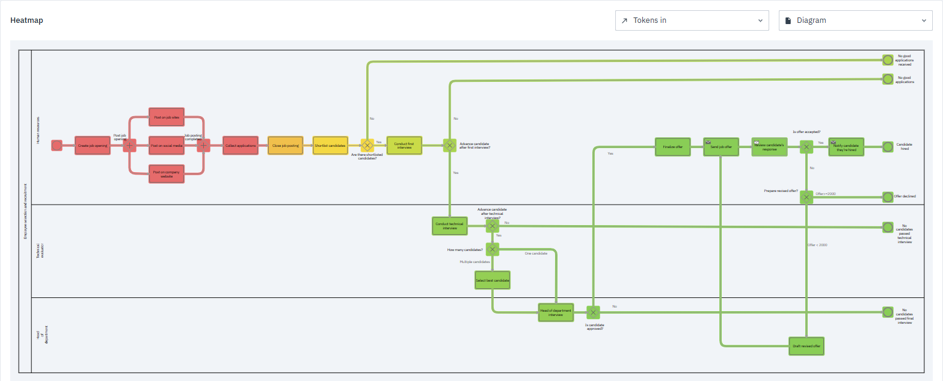Click the 'Create job opening' task
The height and width of the screenshot is (381, 943).
(93, 146)
